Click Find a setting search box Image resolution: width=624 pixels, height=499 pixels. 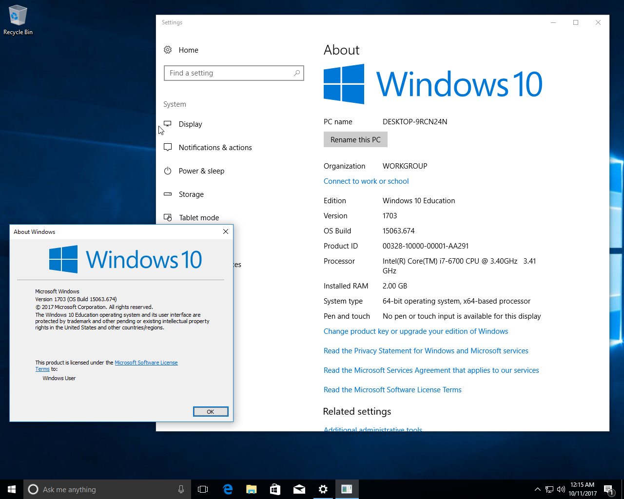point(234,73)
